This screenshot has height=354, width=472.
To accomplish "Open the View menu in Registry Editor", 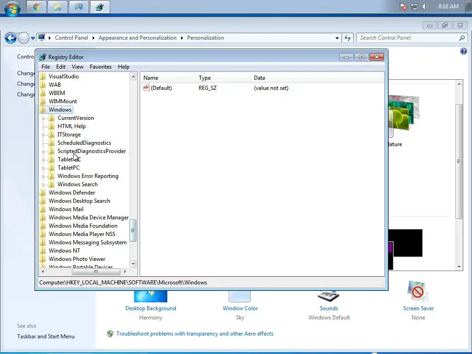I will (x=77, y=67).
